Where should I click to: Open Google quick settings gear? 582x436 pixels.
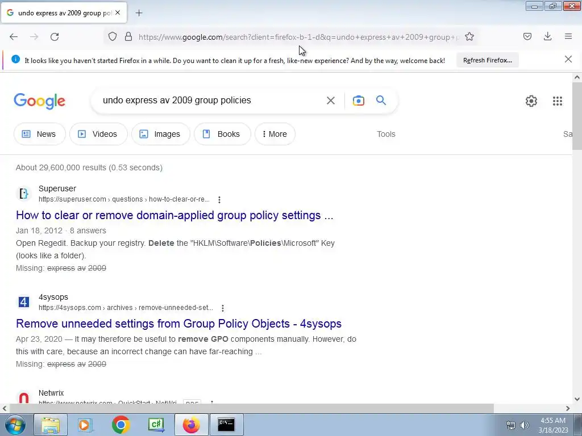531,101
